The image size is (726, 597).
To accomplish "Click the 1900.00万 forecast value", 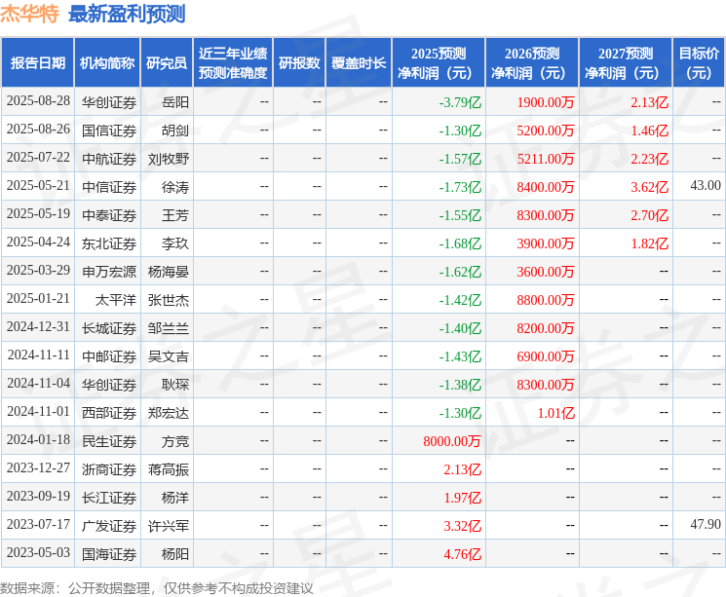I will (x=546, y=102).
